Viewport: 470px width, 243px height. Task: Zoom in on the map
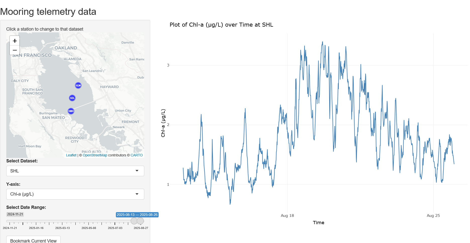15,40
